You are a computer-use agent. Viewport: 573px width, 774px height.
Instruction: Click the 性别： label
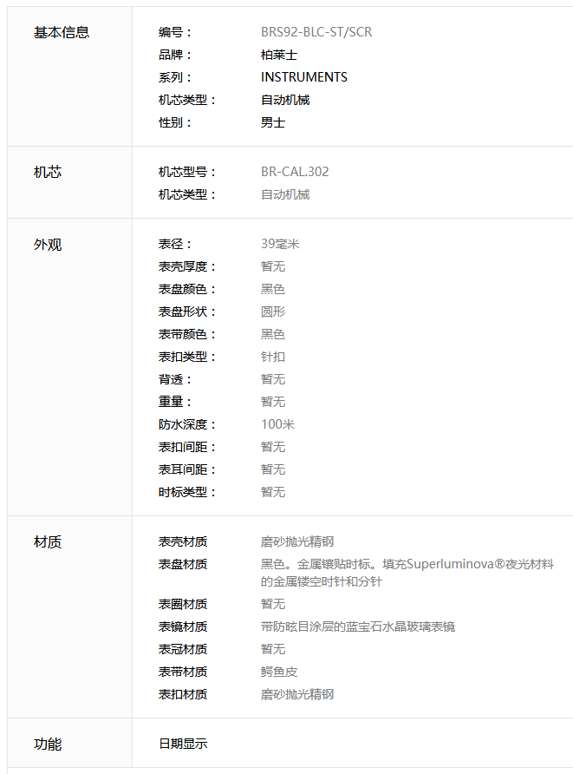(175, 122)
